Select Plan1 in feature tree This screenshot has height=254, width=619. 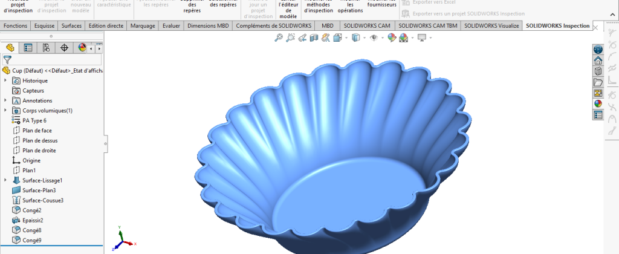[x=24, y=171]
